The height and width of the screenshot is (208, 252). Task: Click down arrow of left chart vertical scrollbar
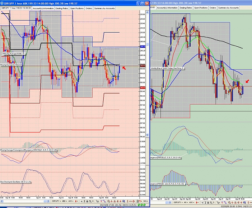pyautogui.click(x=147, y=135)
